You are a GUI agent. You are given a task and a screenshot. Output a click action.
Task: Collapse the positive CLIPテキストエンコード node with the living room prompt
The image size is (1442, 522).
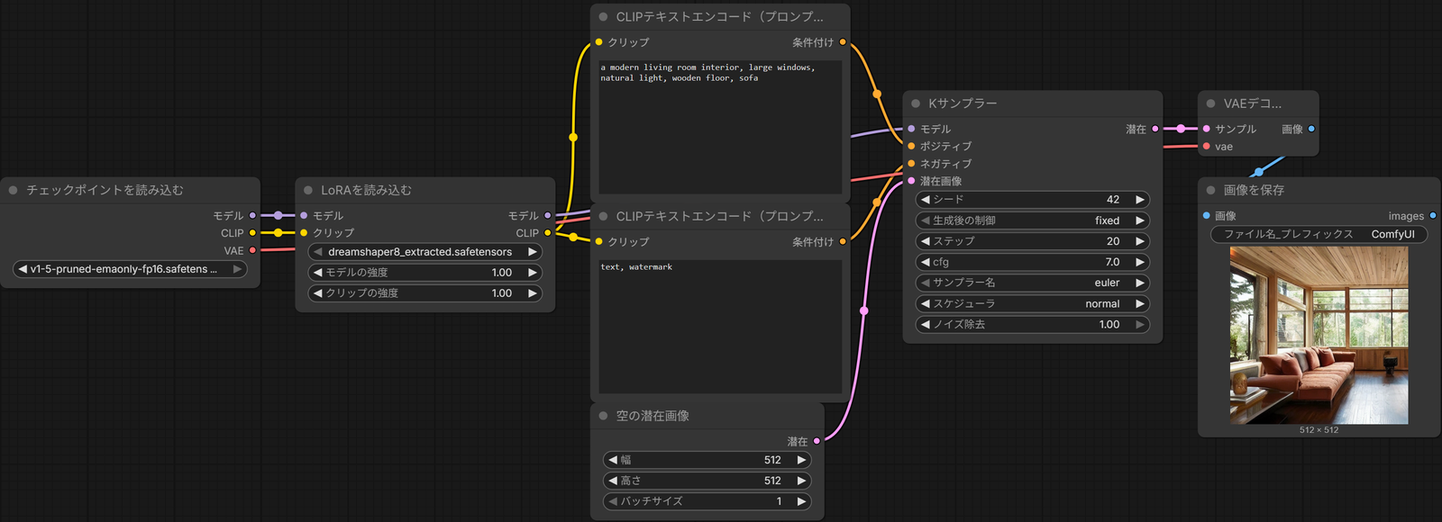tap(603, 17)
